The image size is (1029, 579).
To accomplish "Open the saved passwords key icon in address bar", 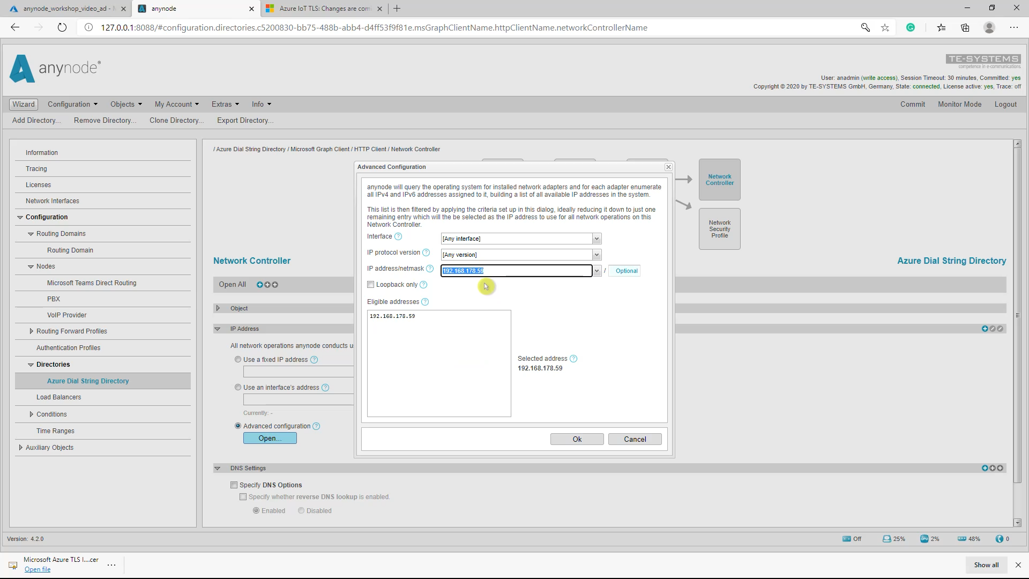I will point(865,27).
